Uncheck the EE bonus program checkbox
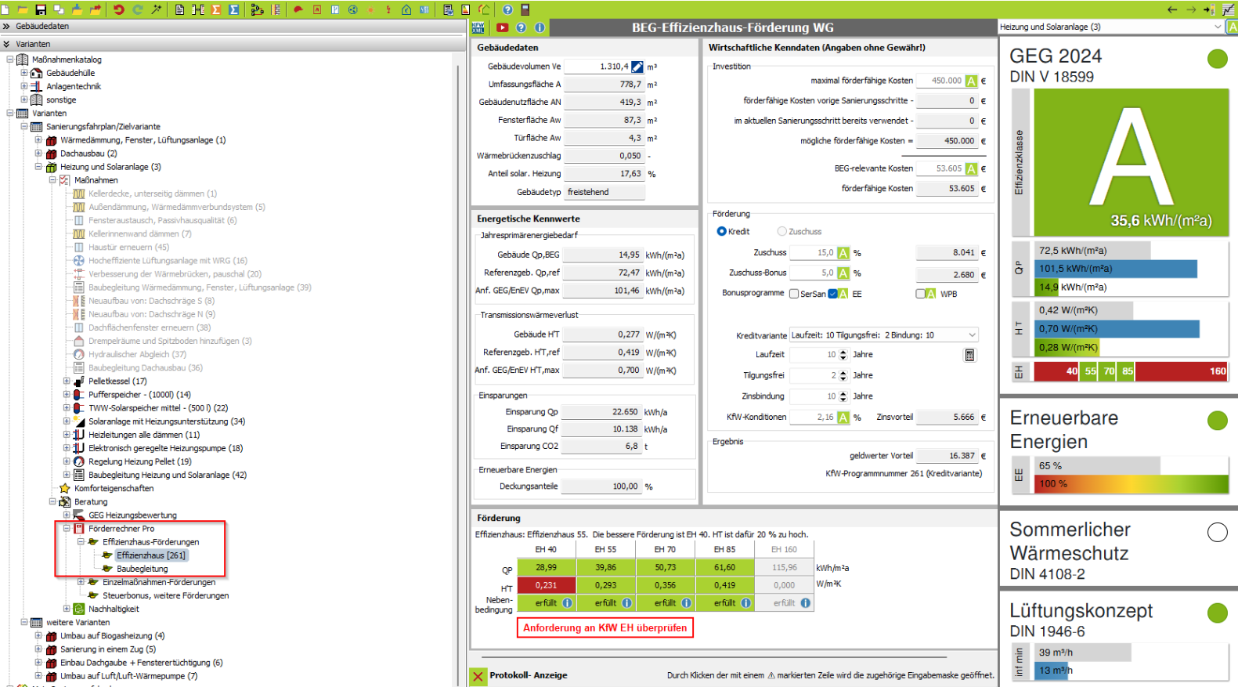 coord(832,294)
